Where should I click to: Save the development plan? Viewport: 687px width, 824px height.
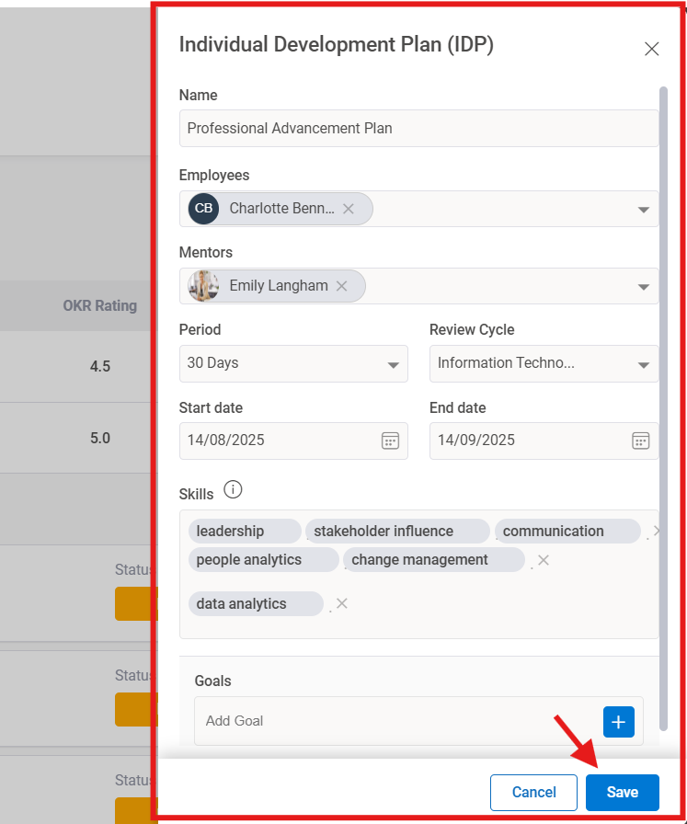623,793
